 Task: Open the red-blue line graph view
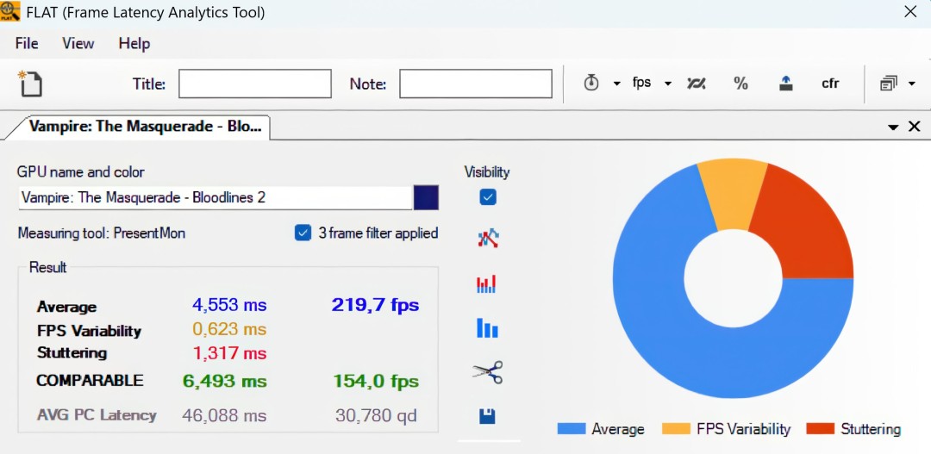tap(487, 239)
